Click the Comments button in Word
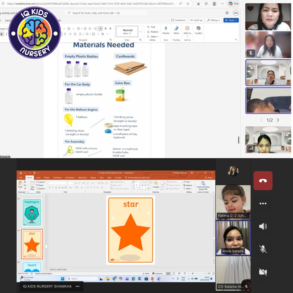This screenshot has width=293, height=293. pos(178,20)
